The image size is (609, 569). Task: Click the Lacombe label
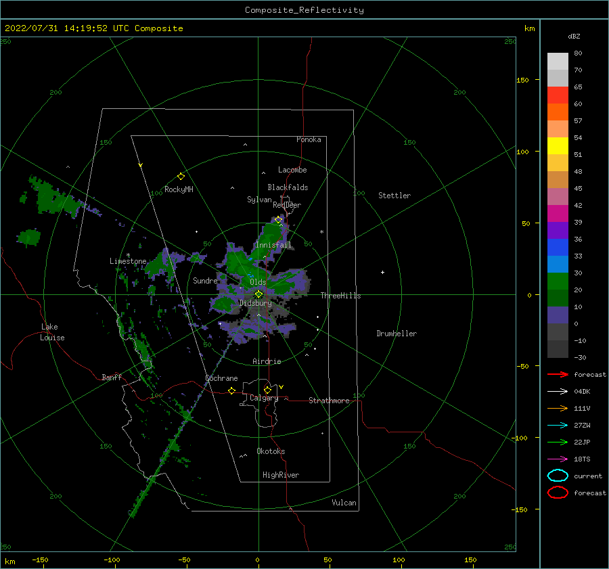[292, 170]
